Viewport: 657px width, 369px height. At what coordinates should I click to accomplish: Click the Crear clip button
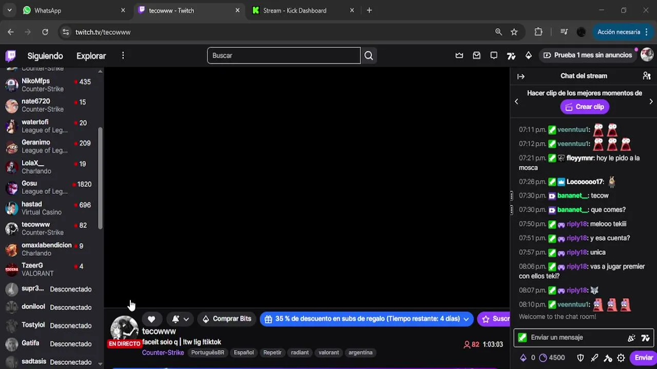pyautogui.click(x=585, y=107)
